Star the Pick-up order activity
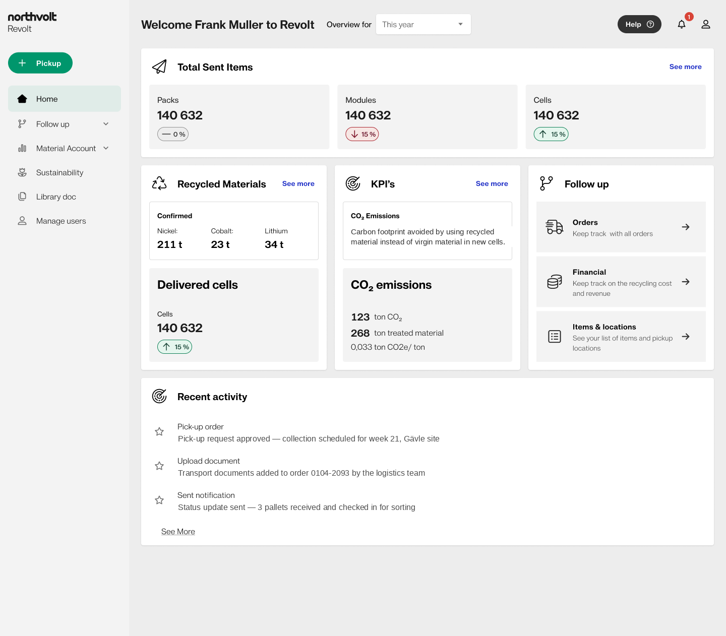The height and width of the screenshot is (636, 726). click(x=159, y=431)
